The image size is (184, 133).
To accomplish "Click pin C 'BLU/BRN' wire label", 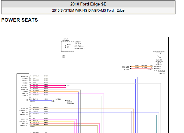I will pos(36,80).
